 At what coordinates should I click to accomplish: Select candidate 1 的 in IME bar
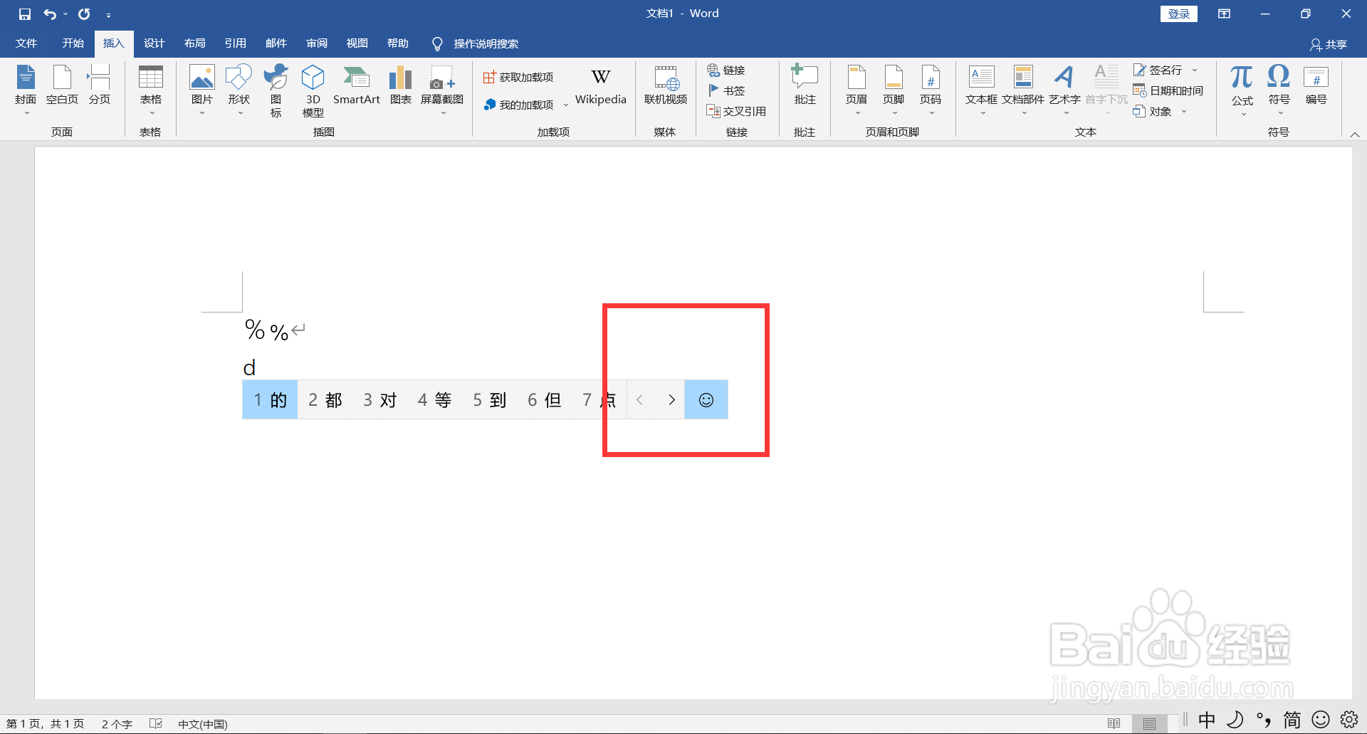click(270, 400)
